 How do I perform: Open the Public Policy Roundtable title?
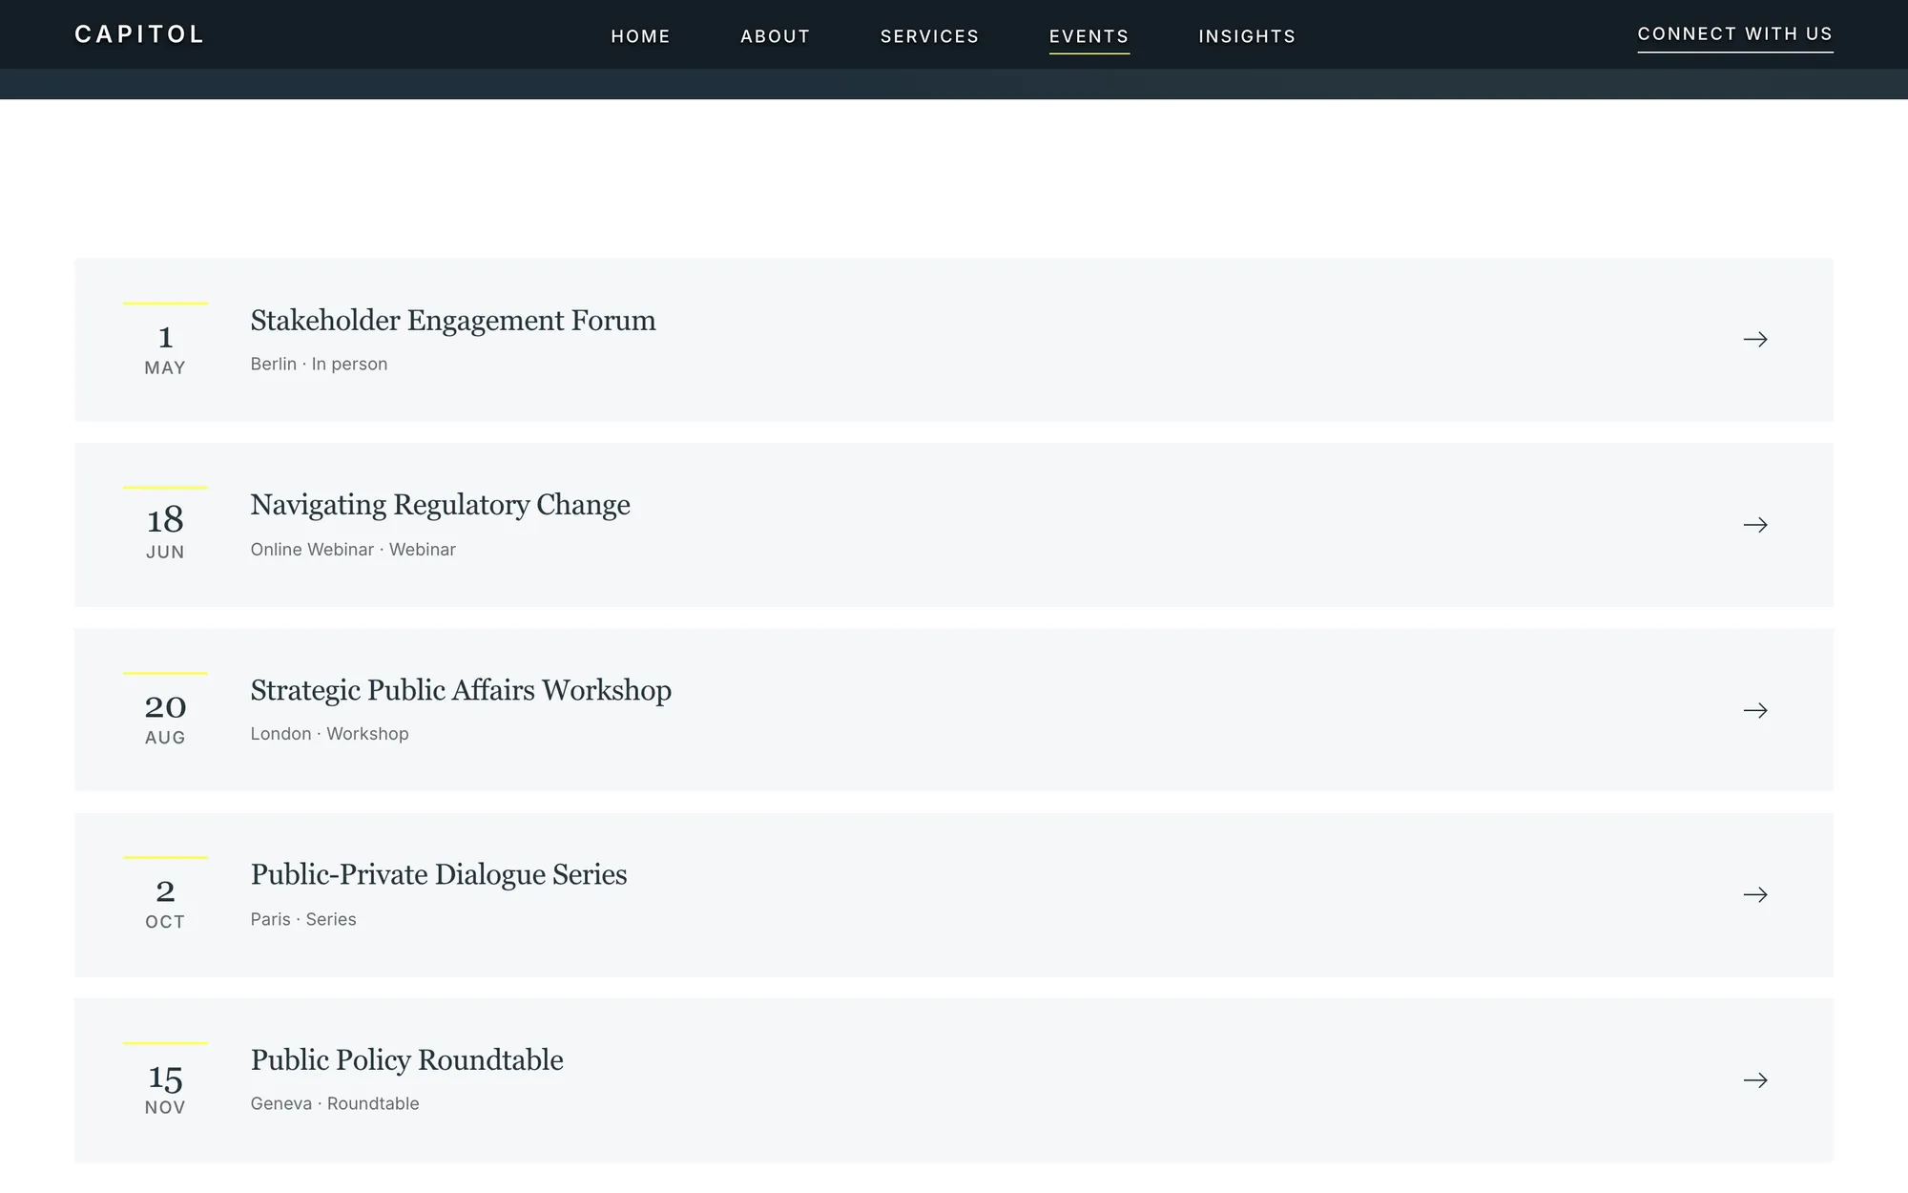(406, 1060)
